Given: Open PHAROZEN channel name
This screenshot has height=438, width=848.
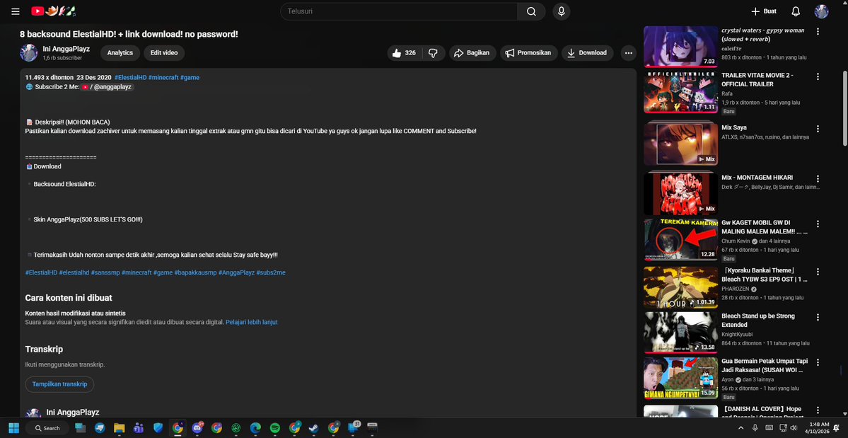Looking at the screenshot, I should pyautogui.click(x=736, y=289).
